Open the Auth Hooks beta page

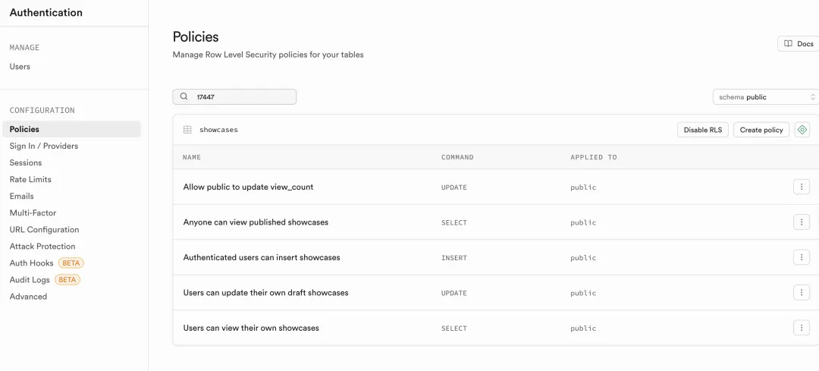pos(32,263)
